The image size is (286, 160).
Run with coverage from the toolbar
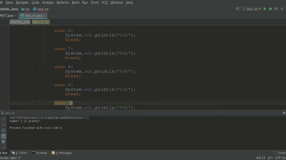pos(276,9)
